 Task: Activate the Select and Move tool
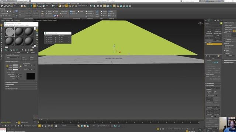(34, 6)
